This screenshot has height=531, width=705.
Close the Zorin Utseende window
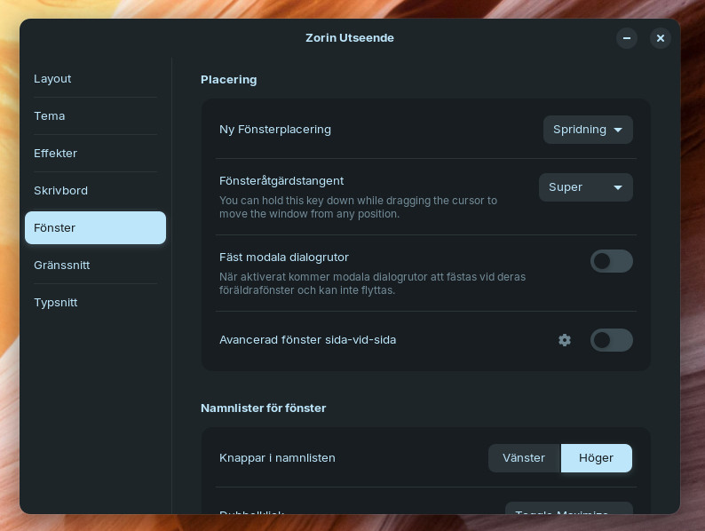click(x=660, y=38)
